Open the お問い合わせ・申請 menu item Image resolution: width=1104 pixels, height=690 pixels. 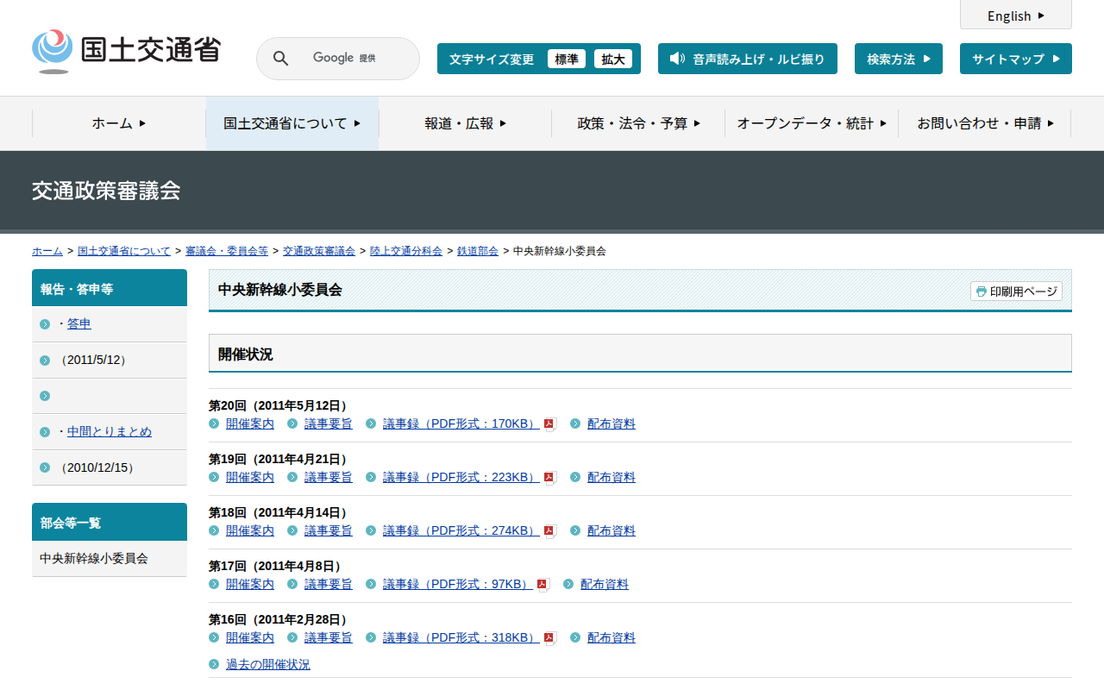pyautogui.click(x=985, y=123)
